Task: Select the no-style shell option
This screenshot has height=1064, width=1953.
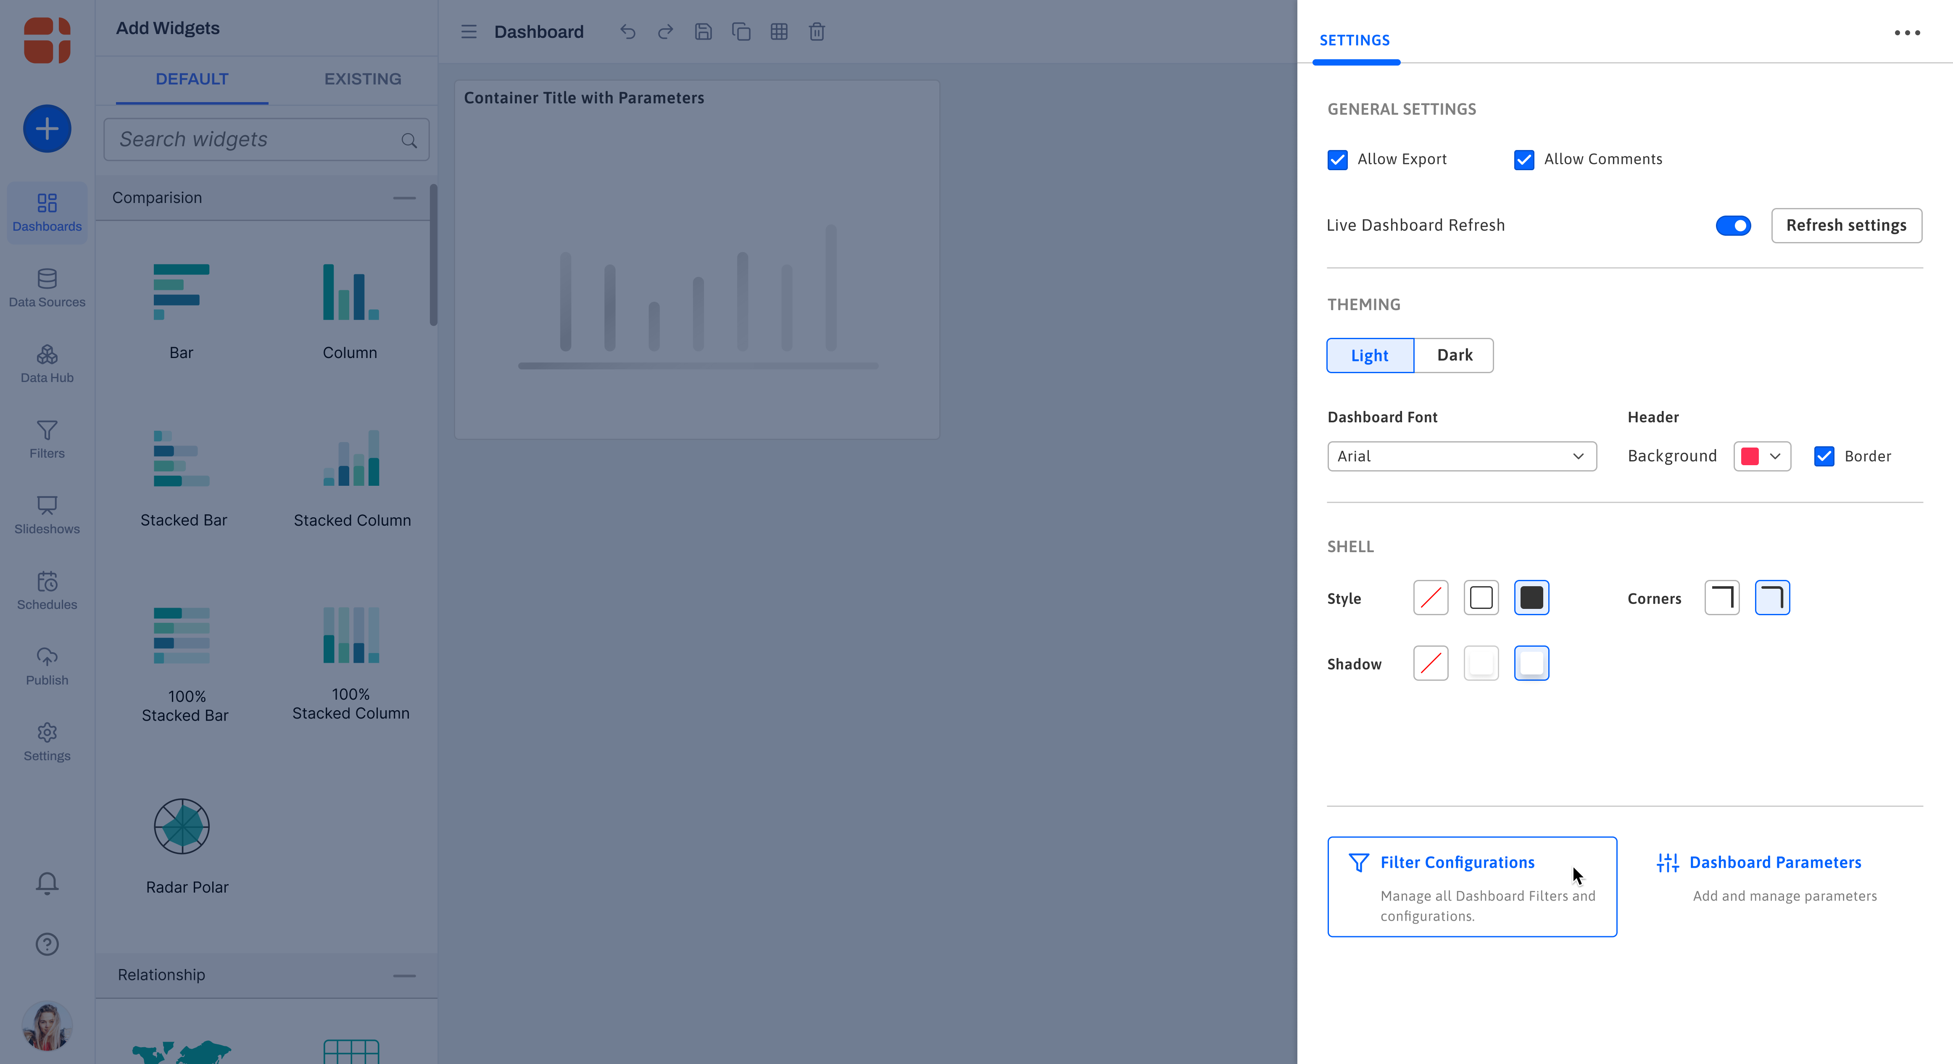Action: (1431, 598)
